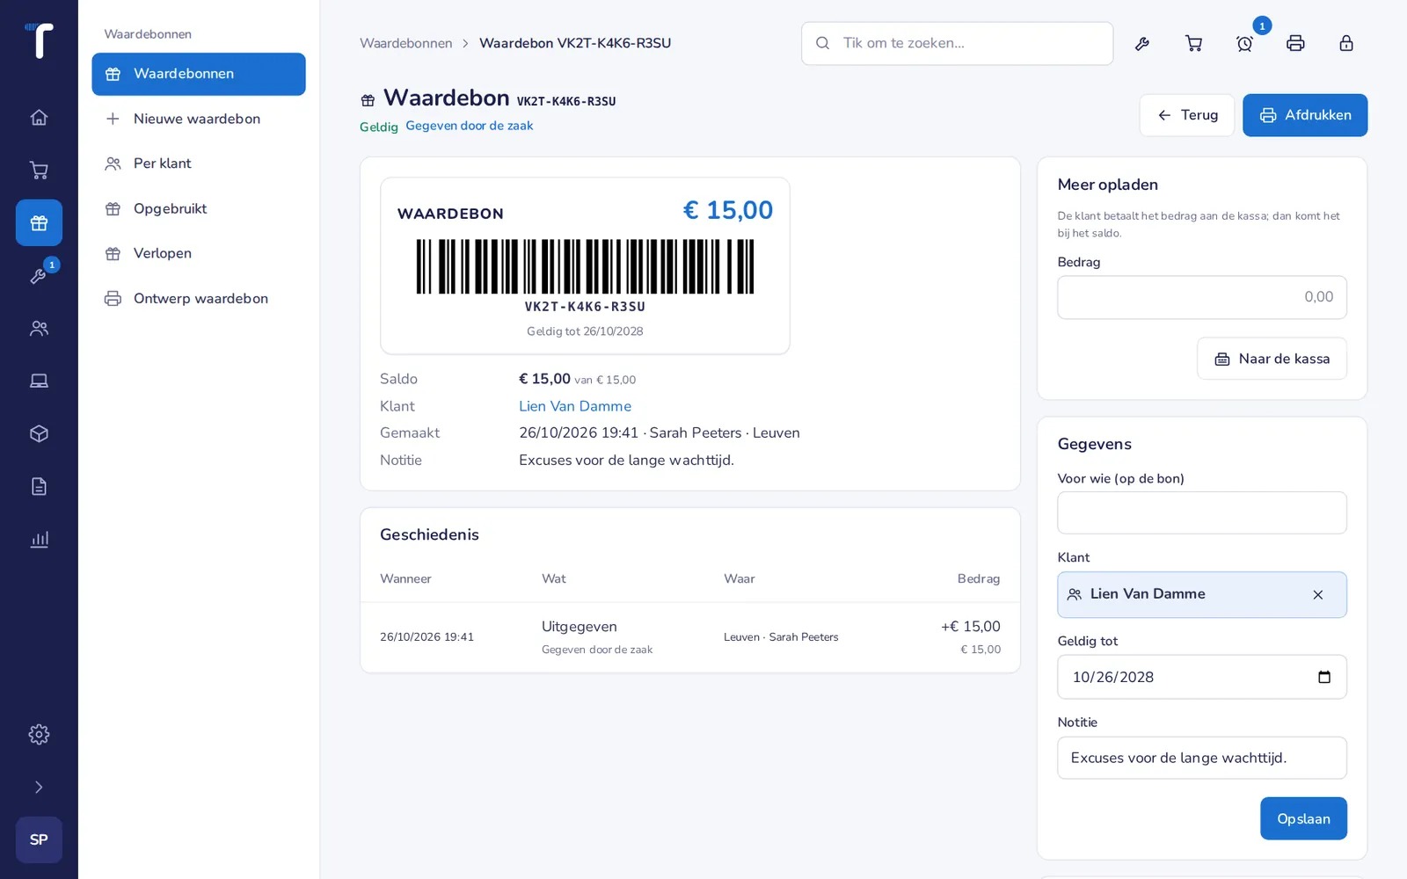This screenshot has width=1407, height=879.
Task: Click the Notitie text field
Action: point(1202,758)
